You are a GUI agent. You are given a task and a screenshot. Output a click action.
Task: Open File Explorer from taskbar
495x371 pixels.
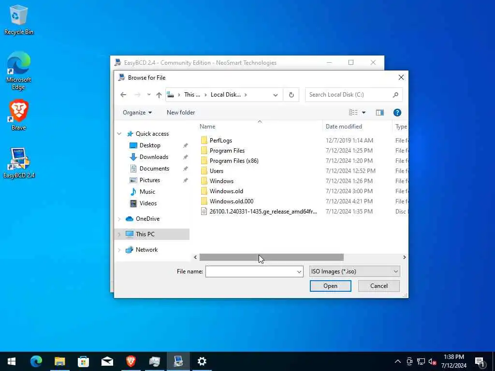[59, 361]
